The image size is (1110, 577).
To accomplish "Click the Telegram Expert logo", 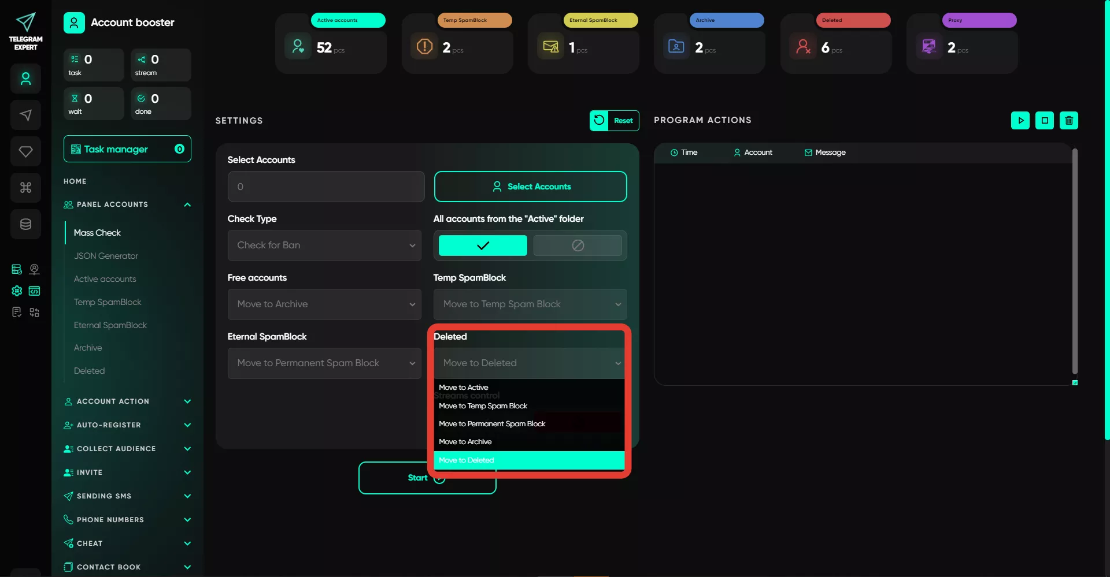I will [x=25, y=31].
